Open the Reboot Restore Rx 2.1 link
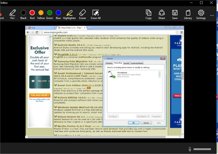This screenshot has height=154, width=218. coord(71,117)
